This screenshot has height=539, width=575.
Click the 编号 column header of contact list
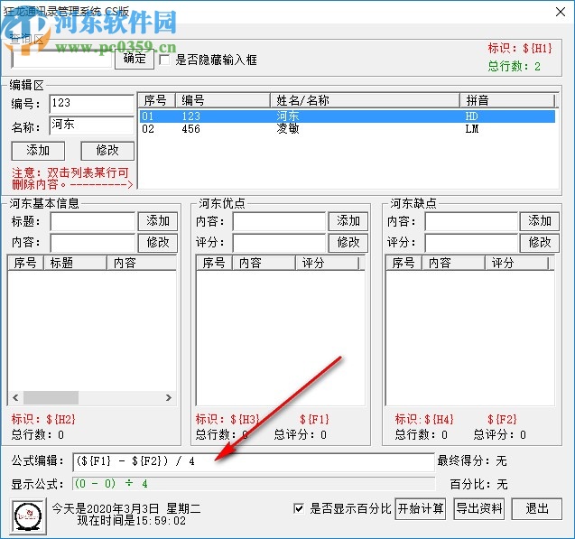pos(223,100)
